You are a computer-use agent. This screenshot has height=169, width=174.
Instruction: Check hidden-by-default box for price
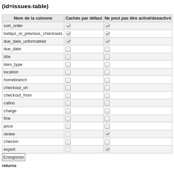click(x=68, y=126)
